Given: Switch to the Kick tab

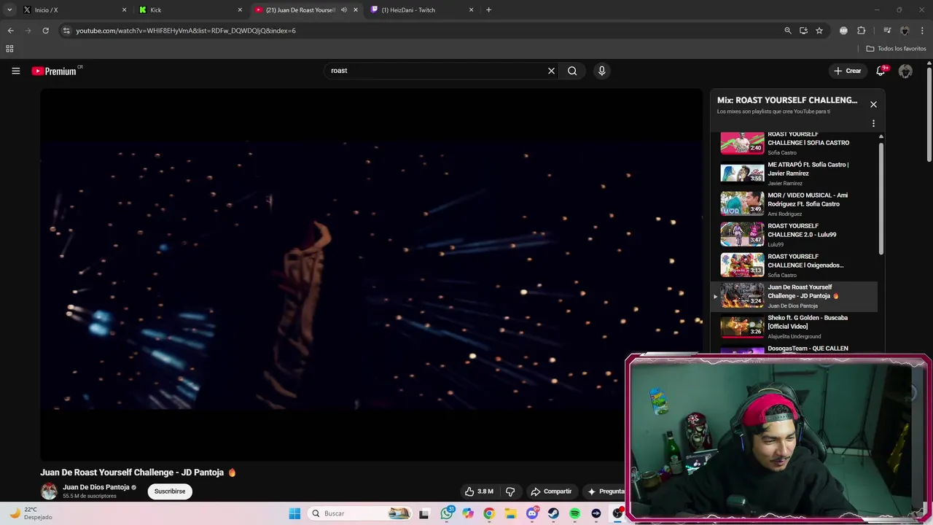Looking at the screenshot, I should [x=191, y=10].
